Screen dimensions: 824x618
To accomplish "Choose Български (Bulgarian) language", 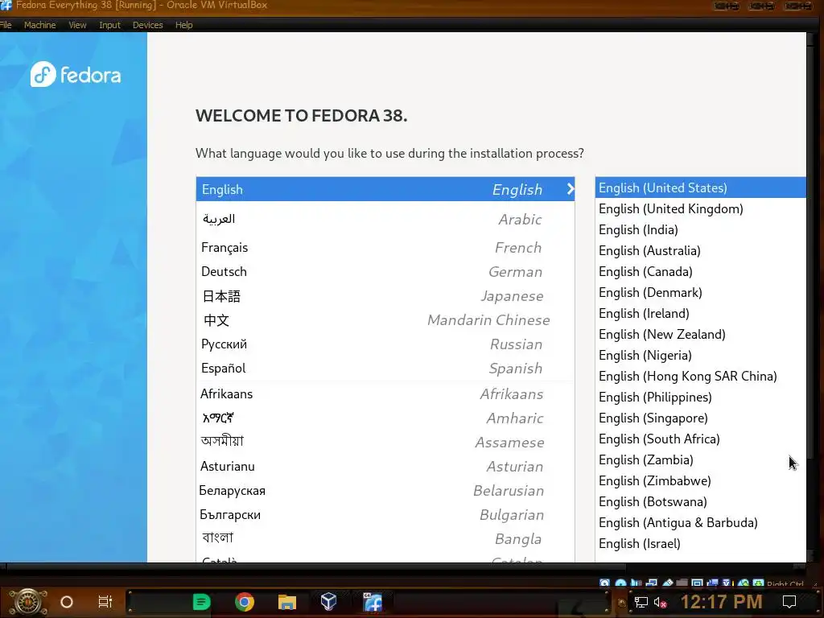I will click(x=385, y=515).
